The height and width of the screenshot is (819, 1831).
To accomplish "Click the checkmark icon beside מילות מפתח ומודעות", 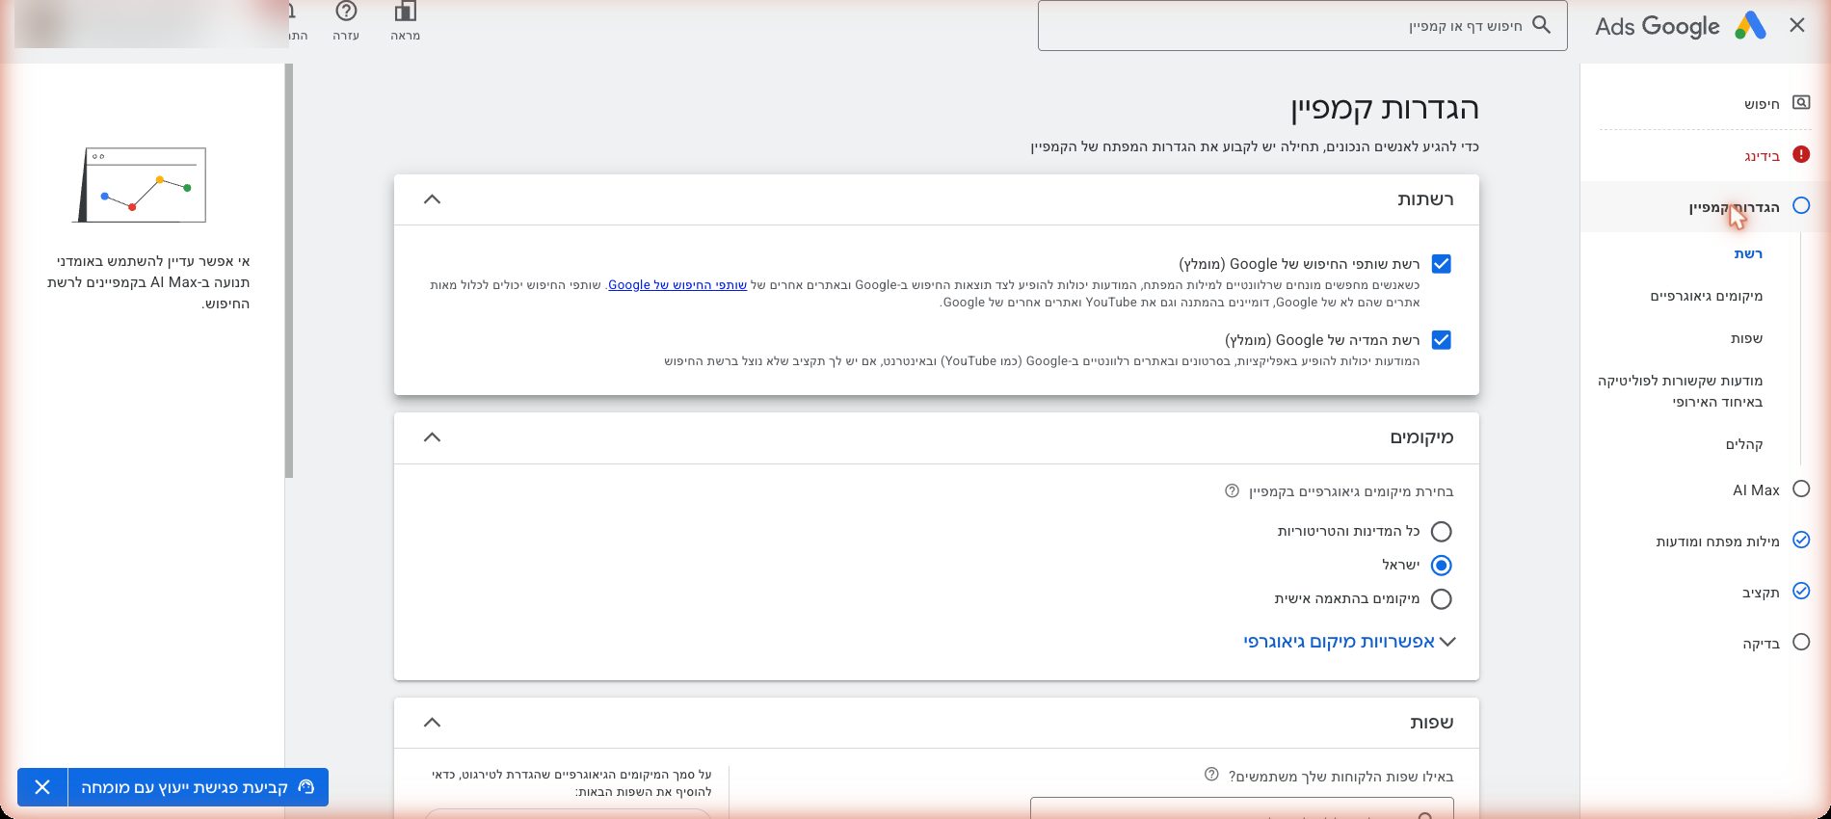I will [1801, 540].
